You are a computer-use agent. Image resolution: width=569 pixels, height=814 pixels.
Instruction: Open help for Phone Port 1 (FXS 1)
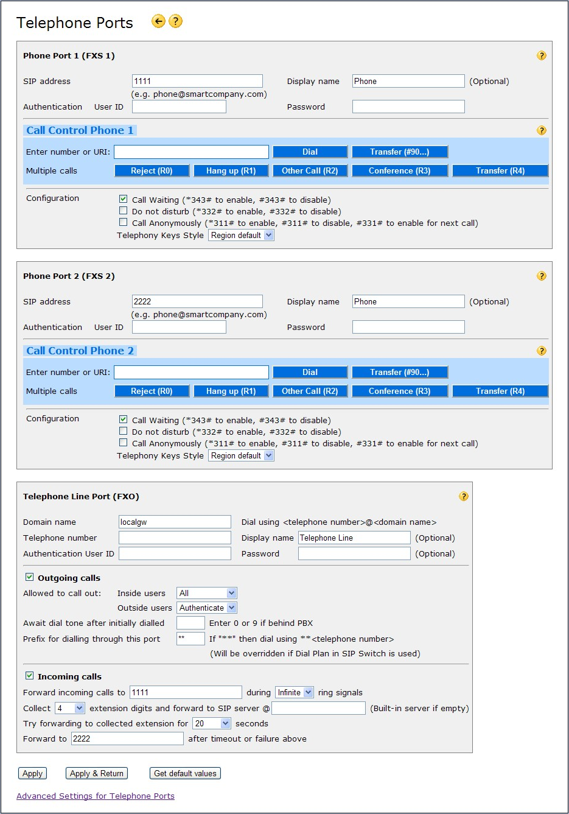(x=541, y=55)
